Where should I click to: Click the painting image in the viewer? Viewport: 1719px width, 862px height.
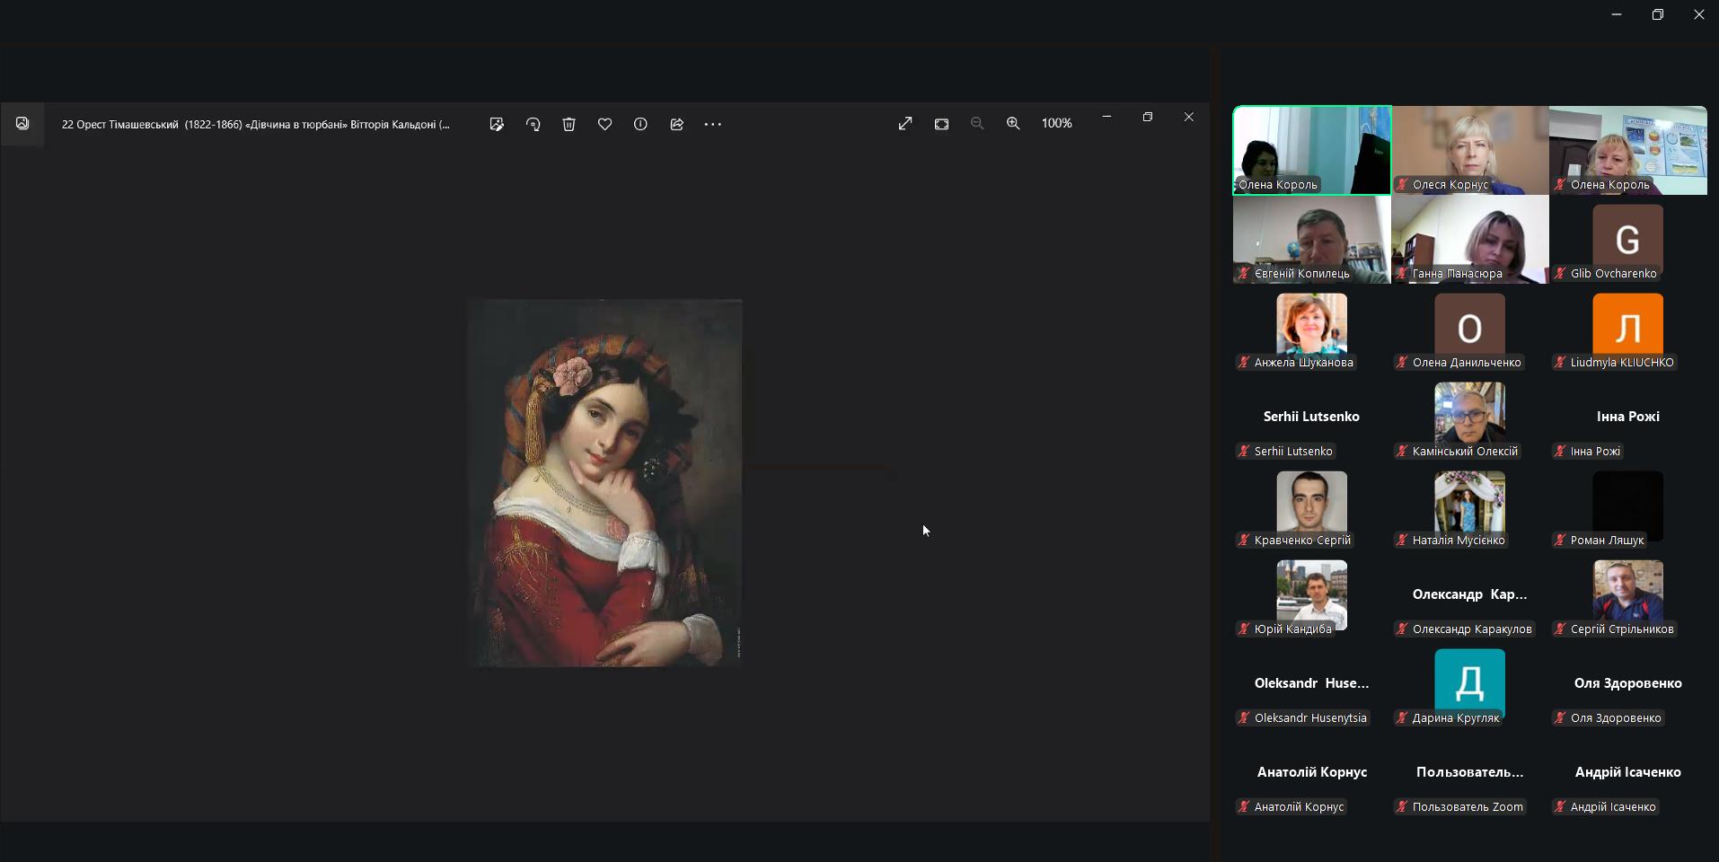click(x=604, y=483)
